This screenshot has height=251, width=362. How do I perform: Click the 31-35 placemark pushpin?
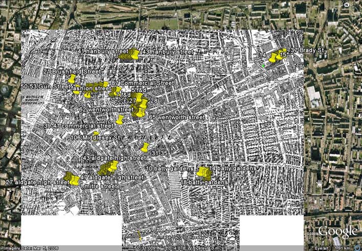click(145, 148)
